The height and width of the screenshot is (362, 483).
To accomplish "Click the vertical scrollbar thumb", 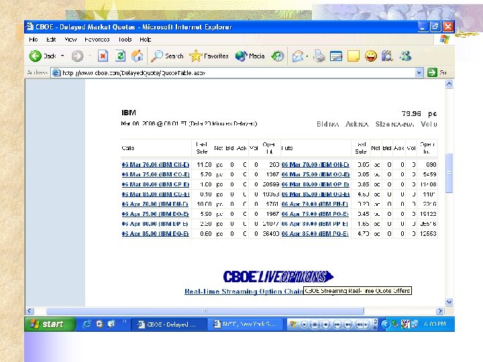I will click(449, 173).
